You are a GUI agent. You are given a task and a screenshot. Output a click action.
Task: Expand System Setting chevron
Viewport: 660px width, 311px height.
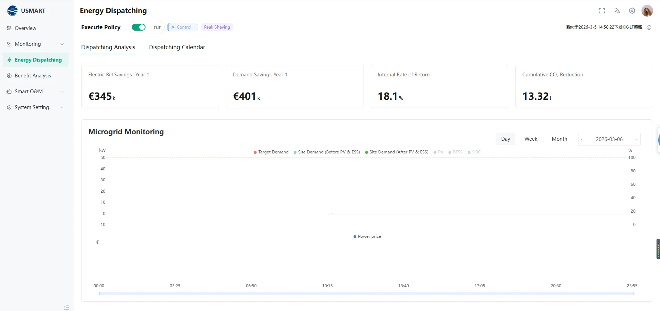point(62,107)
